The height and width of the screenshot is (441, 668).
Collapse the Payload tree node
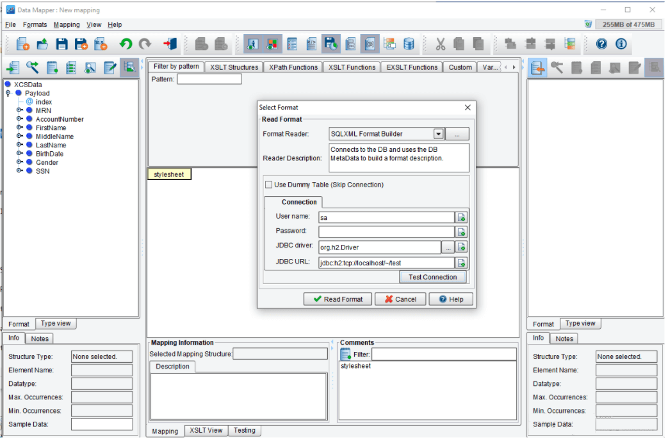click(8, 94)
